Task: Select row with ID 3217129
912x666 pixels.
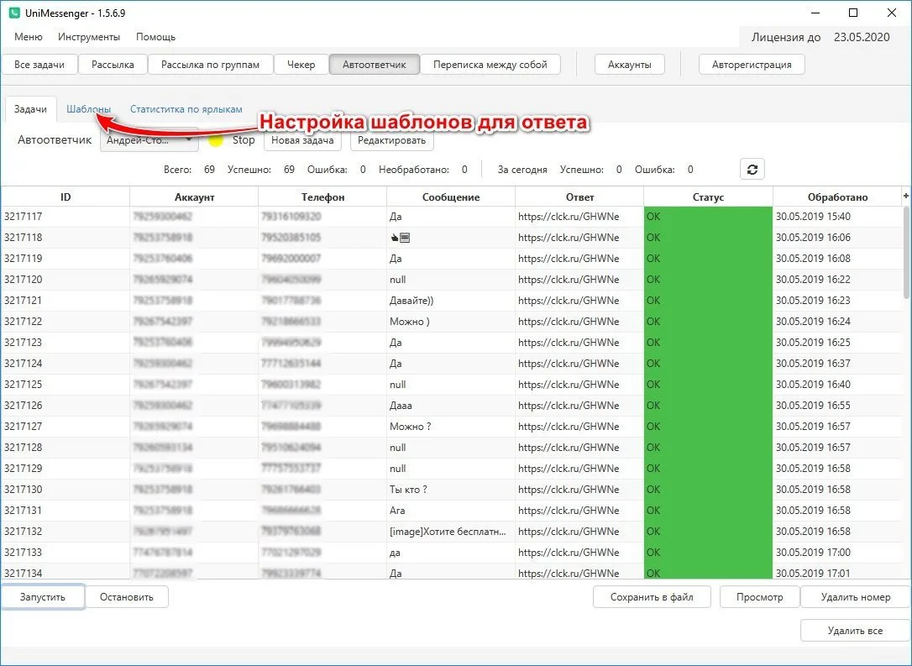Action: tap(451, 469)
